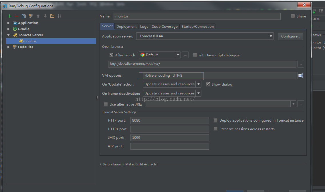The height and width of the screenshot is (192, 325).
Task: Click the Name field containing monitor
Action: (197, 16)
